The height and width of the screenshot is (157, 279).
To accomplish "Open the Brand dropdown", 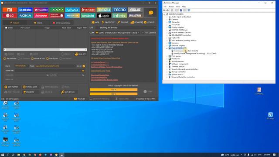I will click(x=21, y=66).
